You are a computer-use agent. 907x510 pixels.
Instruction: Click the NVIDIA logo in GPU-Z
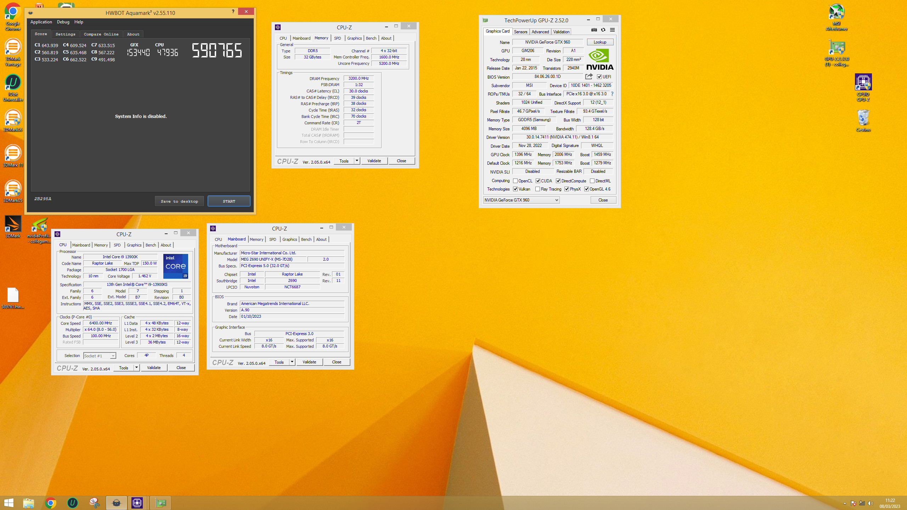click(600, 59)
